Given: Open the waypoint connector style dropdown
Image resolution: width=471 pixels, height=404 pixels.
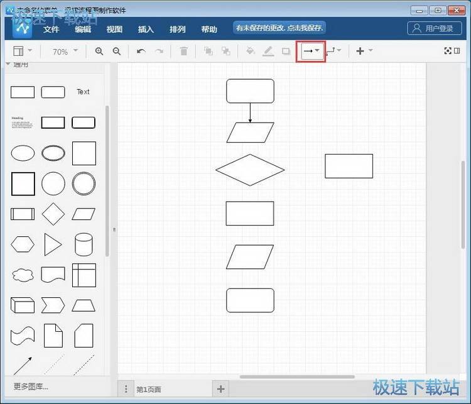Looking at the screenshot, I should pyautogui.click(x=333, y=51).
